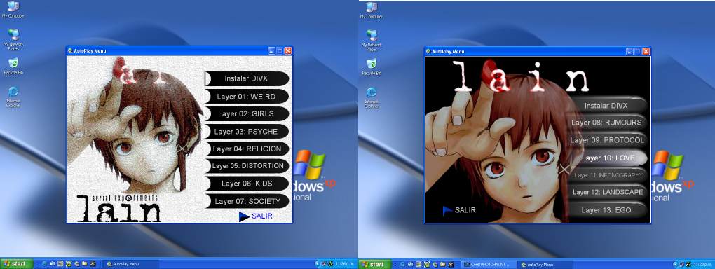The height and width of the screenshot is (269, 715).
Task: Click the first quick launch icon on the right taskbar
Action: tap(402, 264)
